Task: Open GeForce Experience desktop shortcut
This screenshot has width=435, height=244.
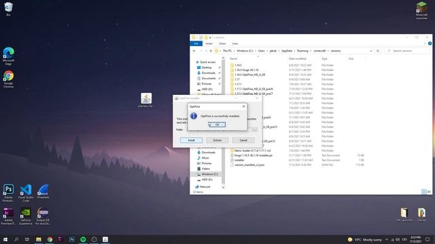Action: coord(26,216)
